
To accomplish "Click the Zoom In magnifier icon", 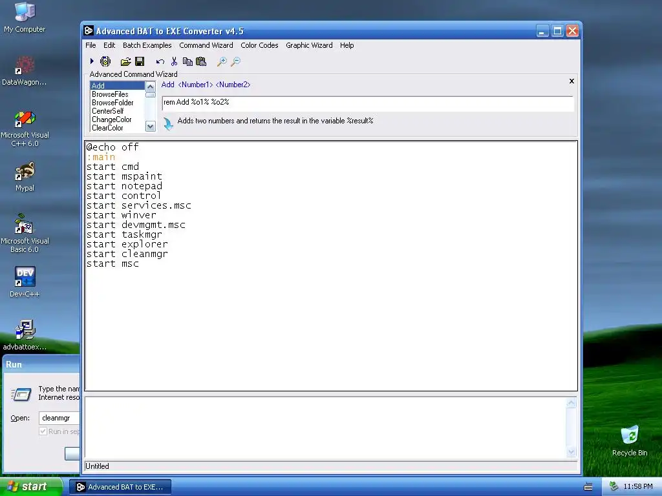I will (x=222, y=62).
